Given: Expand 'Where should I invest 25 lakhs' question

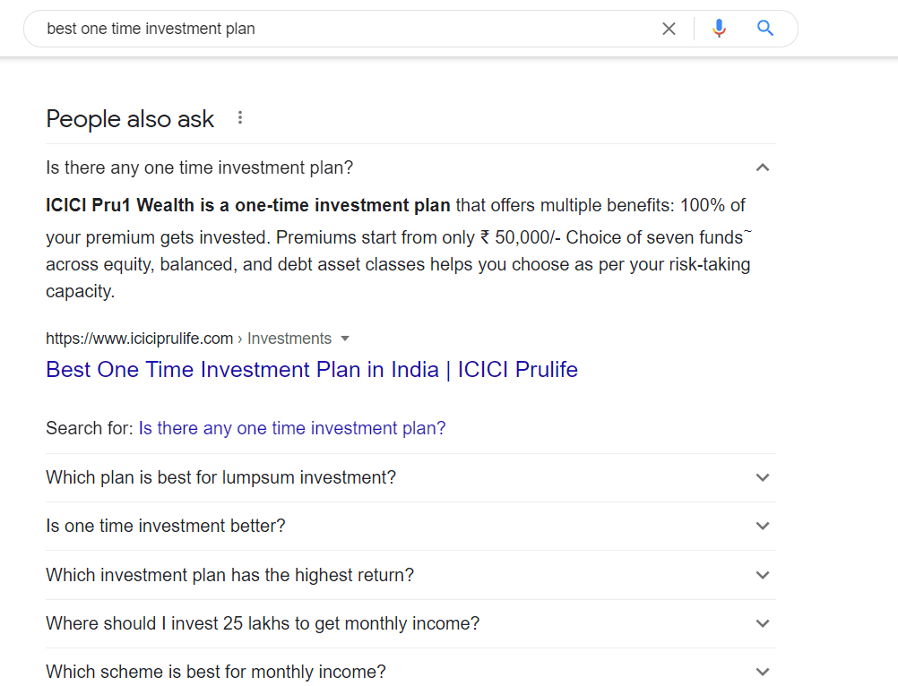Looking at the screenshot, I should click(x=410, y=623).
